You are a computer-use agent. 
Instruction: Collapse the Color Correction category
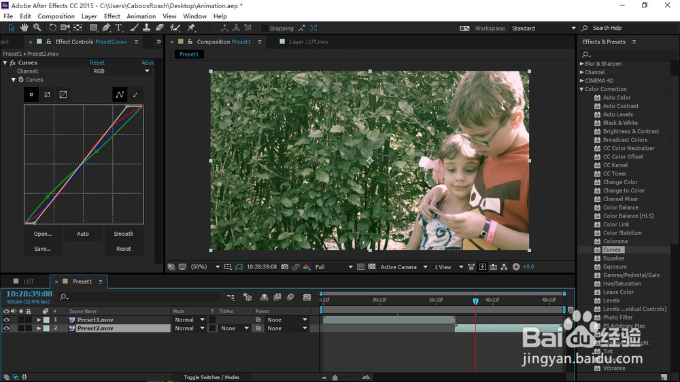[x=582, y=89]
